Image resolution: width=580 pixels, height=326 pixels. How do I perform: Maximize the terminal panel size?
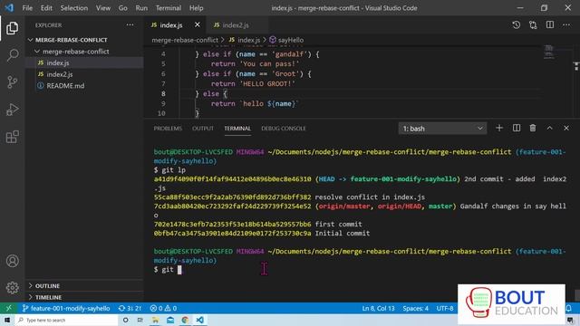tap(550, 128)
